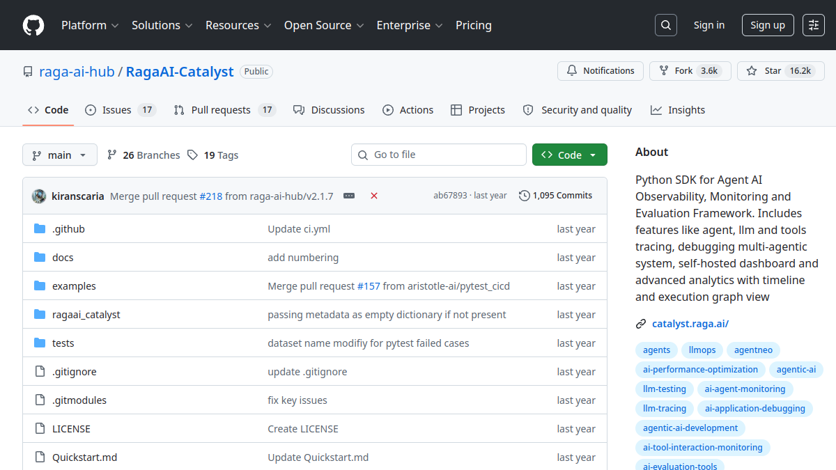836x470 pixels.
Task: Click the Quickstart.md file icon
Action: point(40,457)
